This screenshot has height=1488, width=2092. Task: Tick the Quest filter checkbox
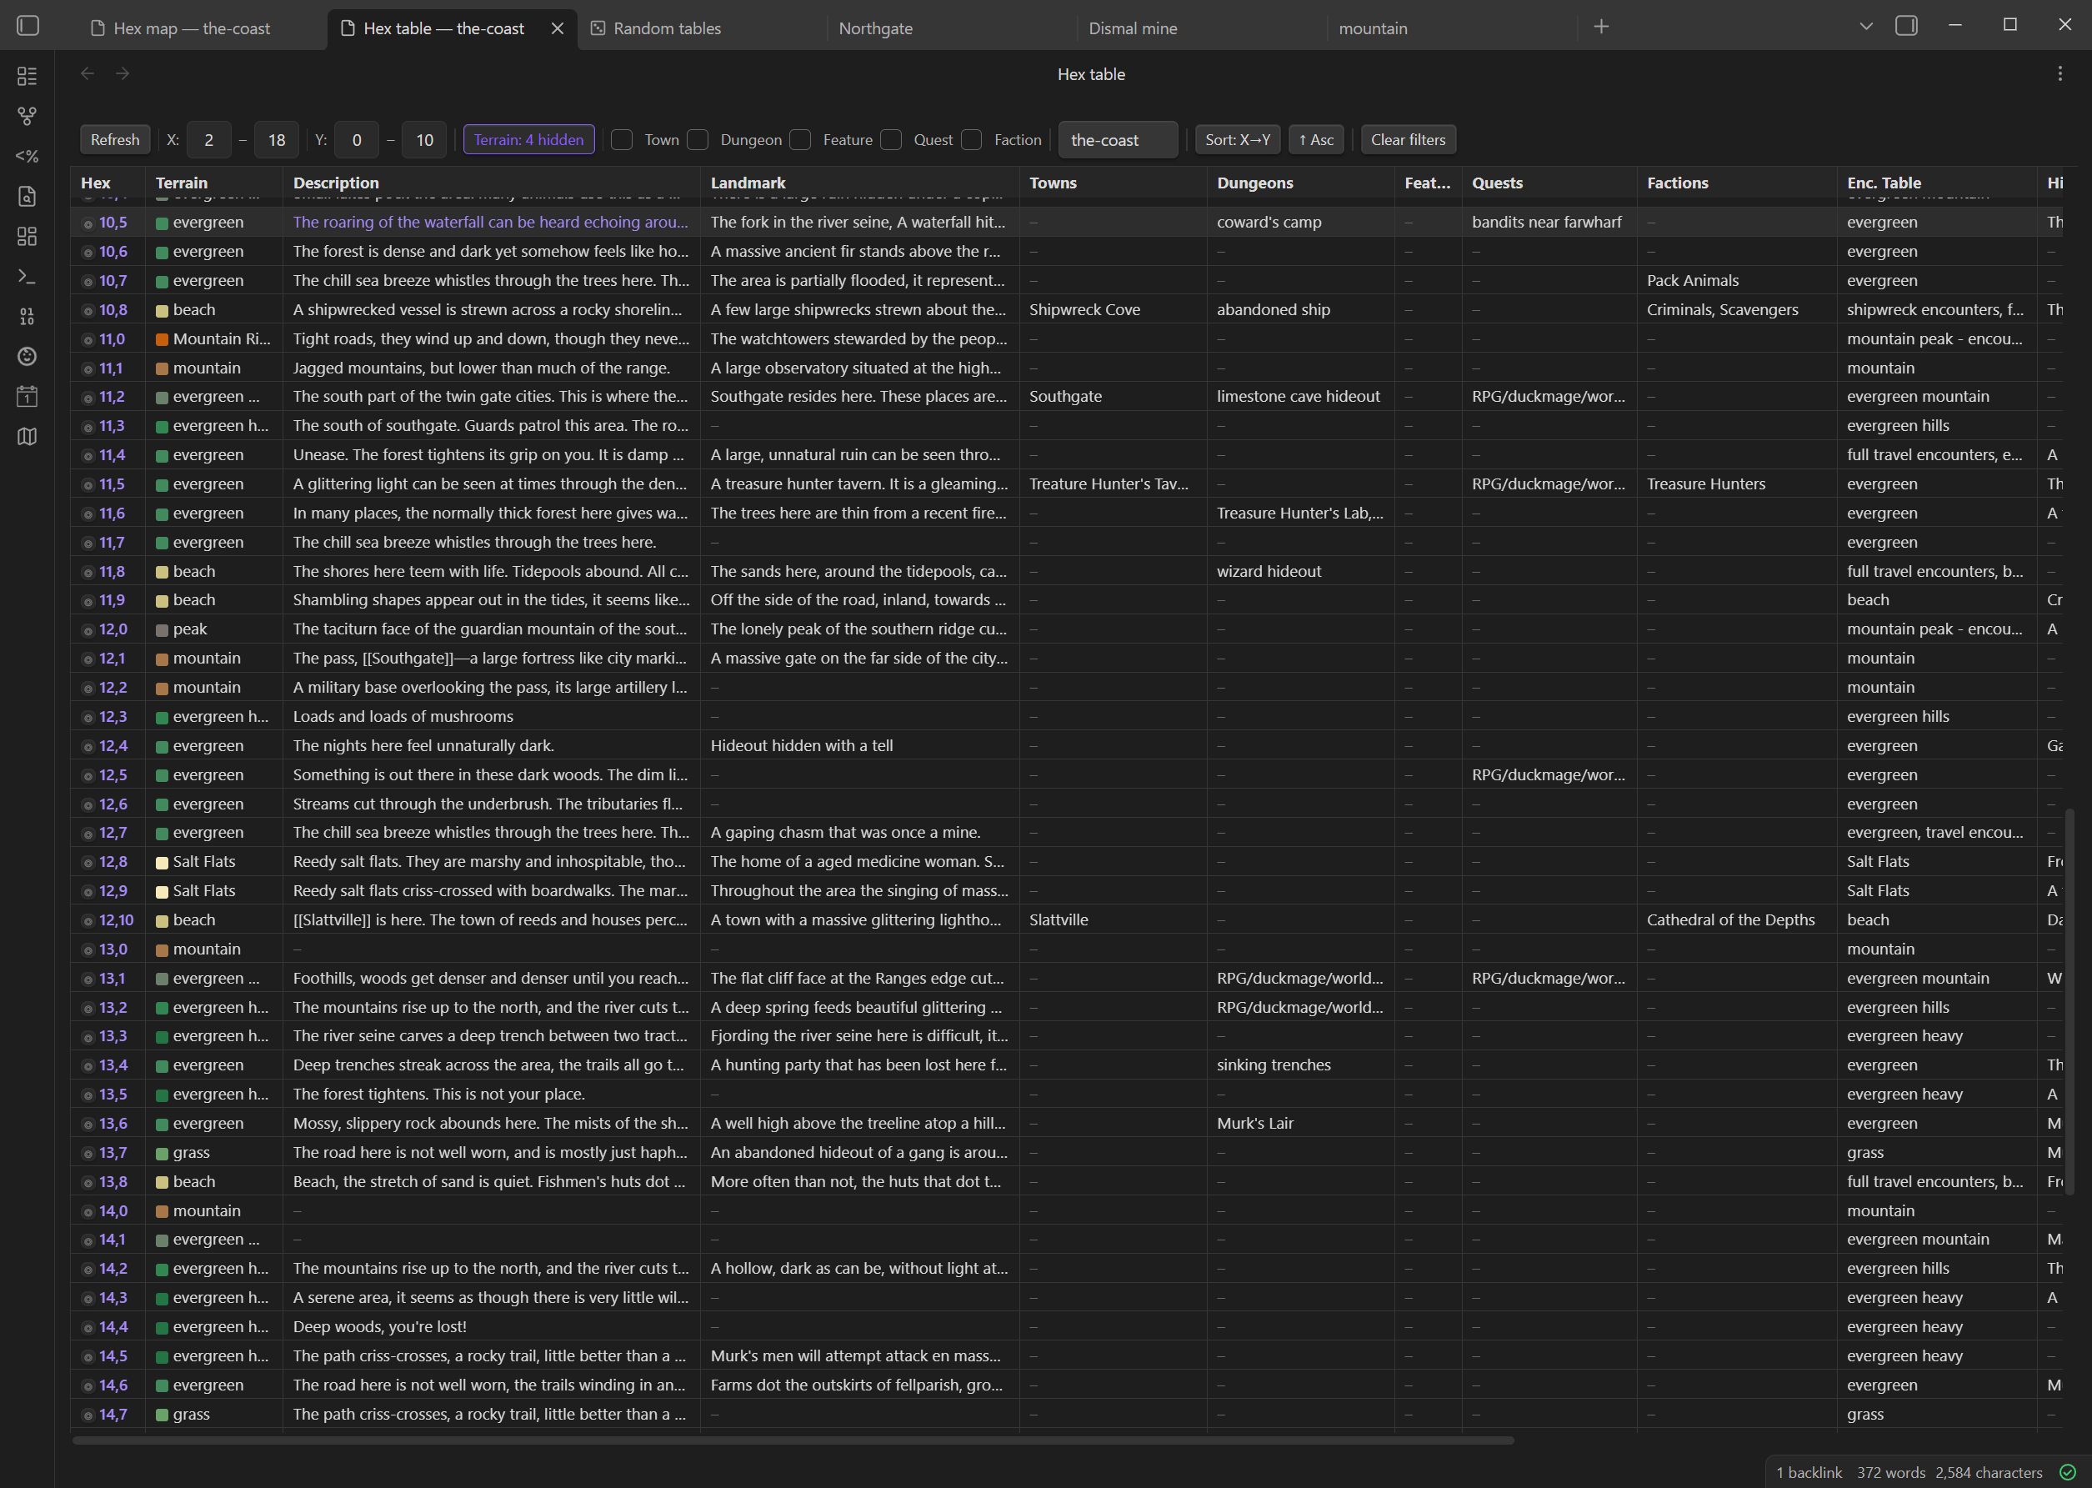point(891,140)
